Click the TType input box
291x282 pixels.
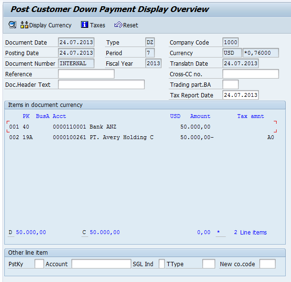point(209,264)
